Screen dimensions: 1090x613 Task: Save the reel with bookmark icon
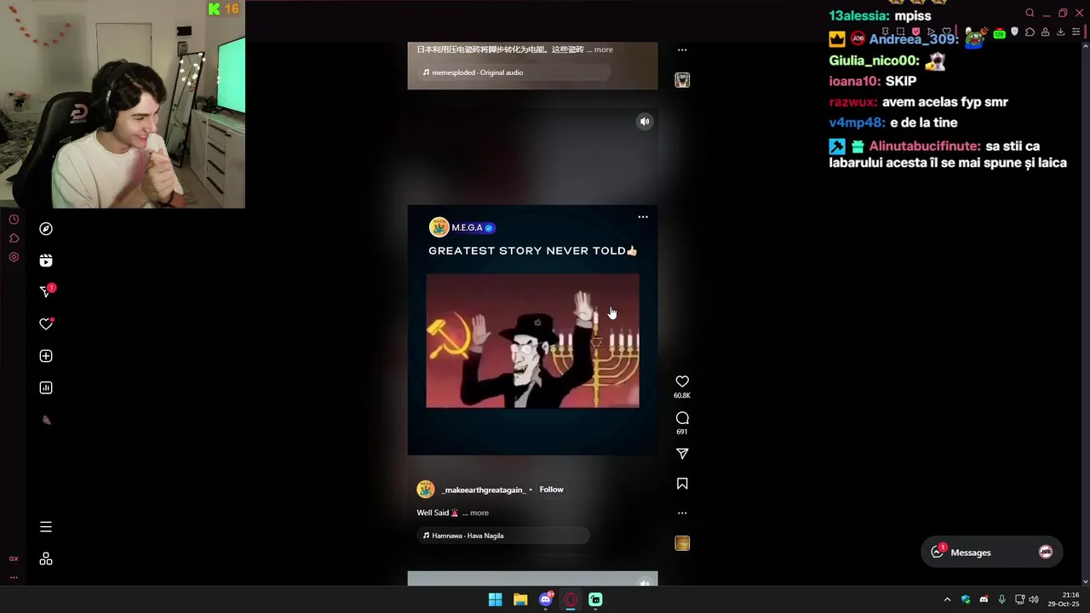682,484
